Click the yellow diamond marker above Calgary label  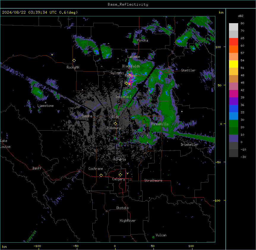120,175
